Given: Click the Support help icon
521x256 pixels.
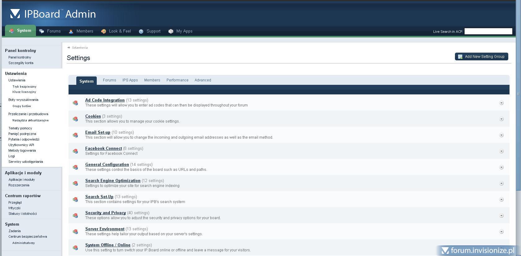Looking at the screenshot, I should (x=141, y=31).
